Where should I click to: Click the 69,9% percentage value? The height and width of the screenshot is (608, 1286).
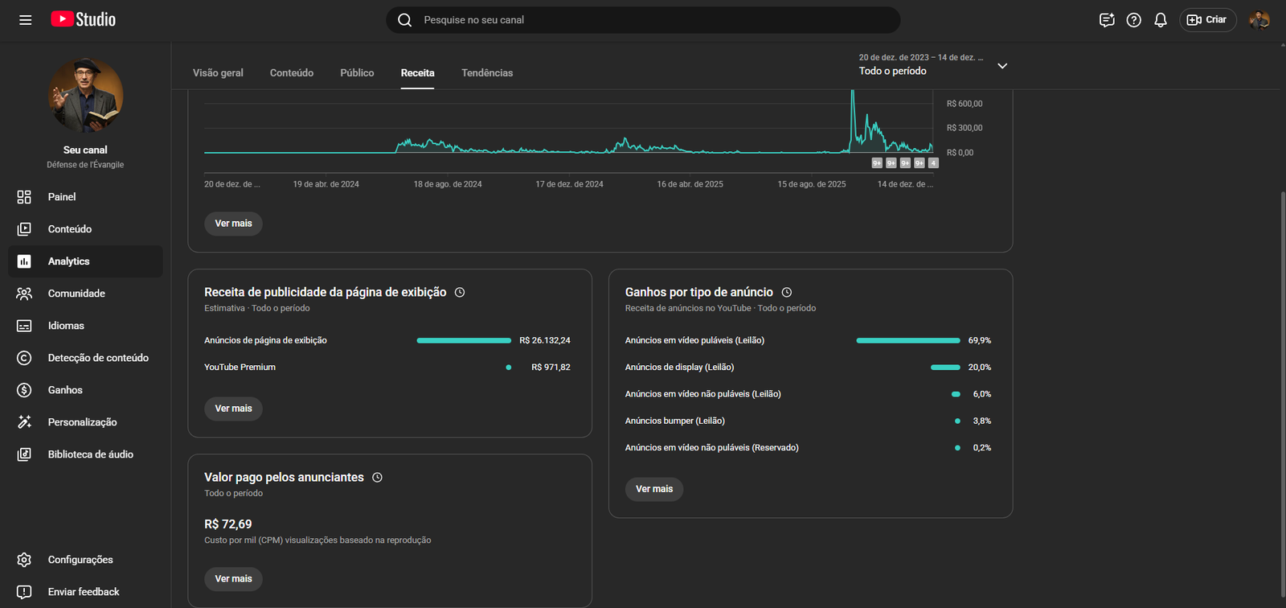(x=980, y=341)
